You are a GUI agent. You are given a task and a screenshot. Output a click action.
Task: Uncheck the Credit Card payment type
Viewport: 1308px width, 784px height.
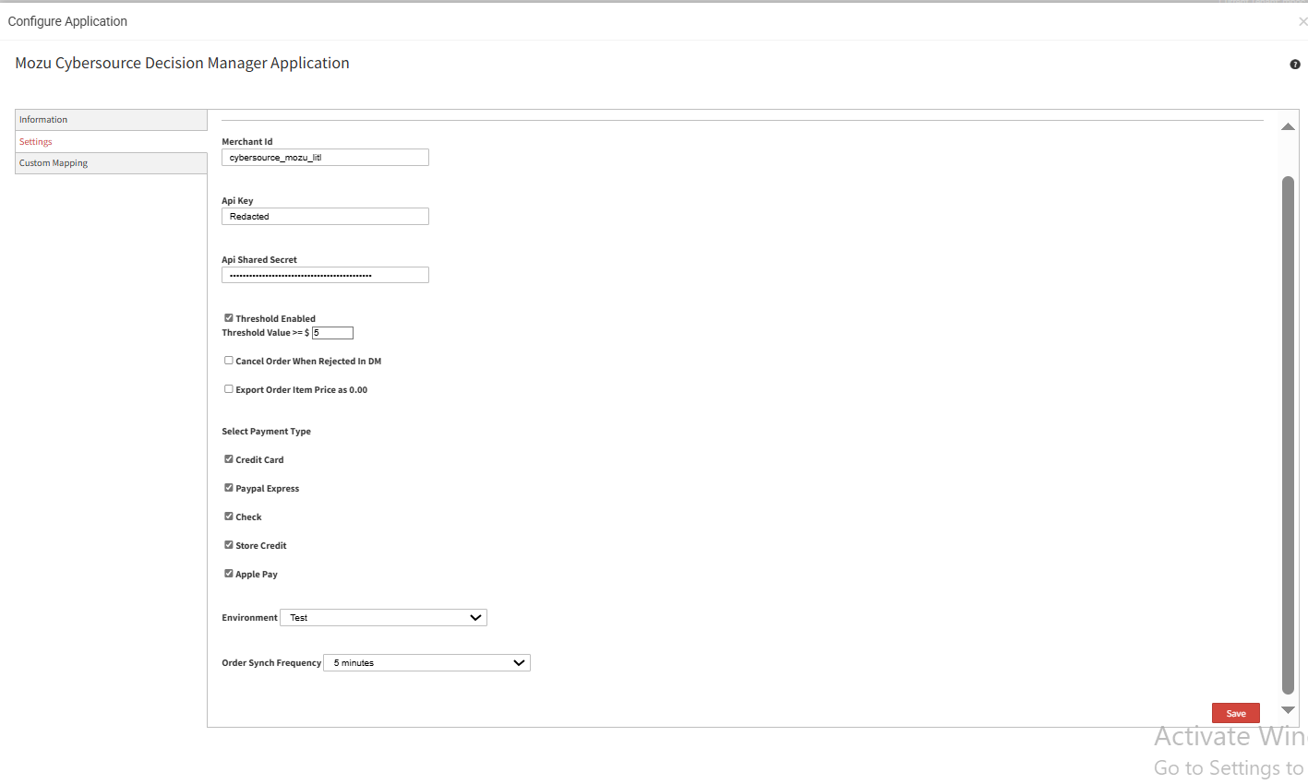pyautogui.click(x=228, y=458)
